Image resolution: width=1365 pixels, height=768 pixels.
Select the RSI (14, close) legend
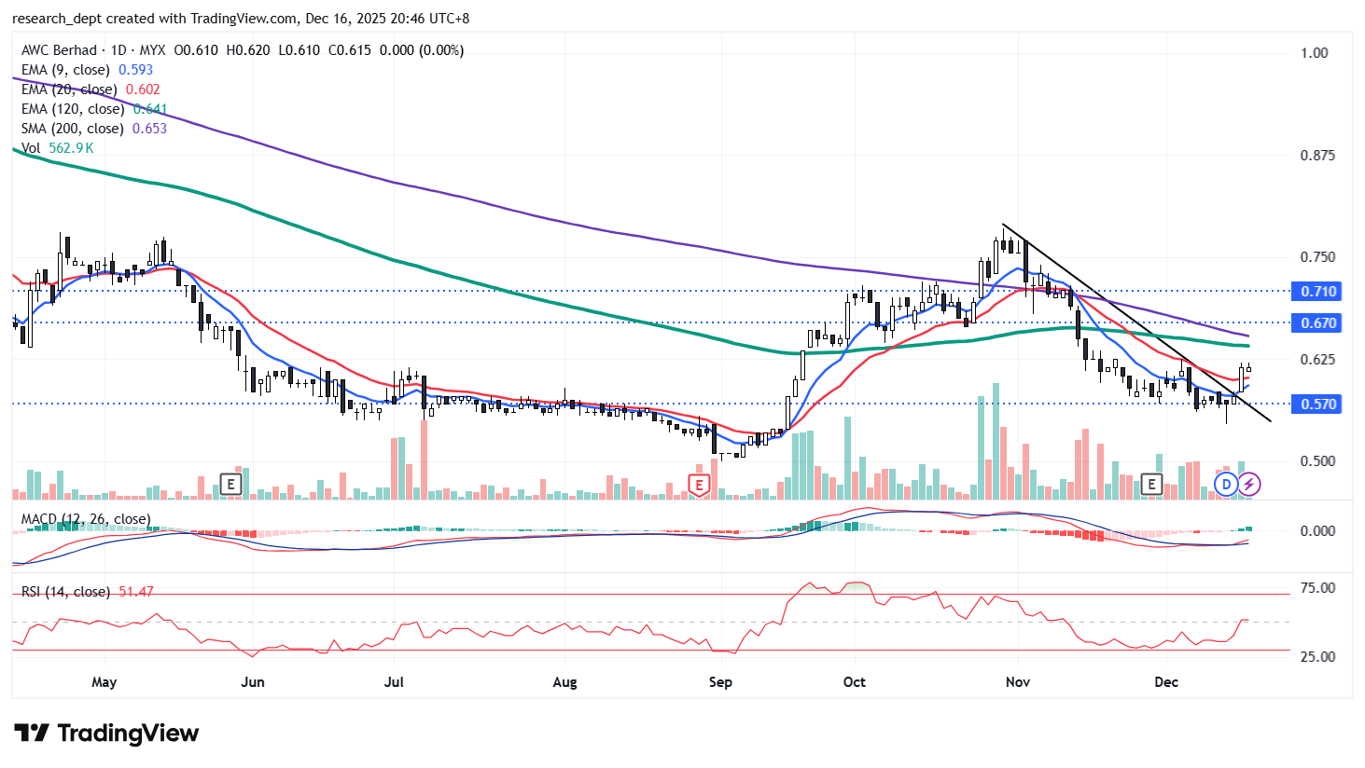[65, 592]
